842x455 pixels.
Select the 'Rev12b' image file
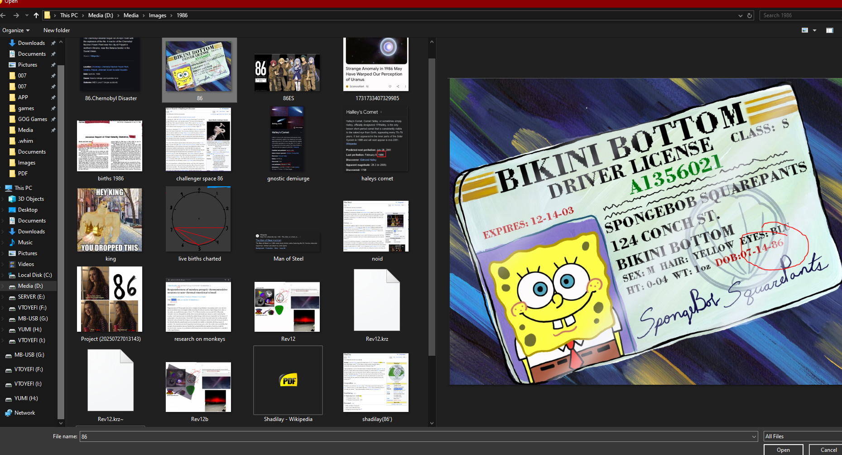(200, 392)
